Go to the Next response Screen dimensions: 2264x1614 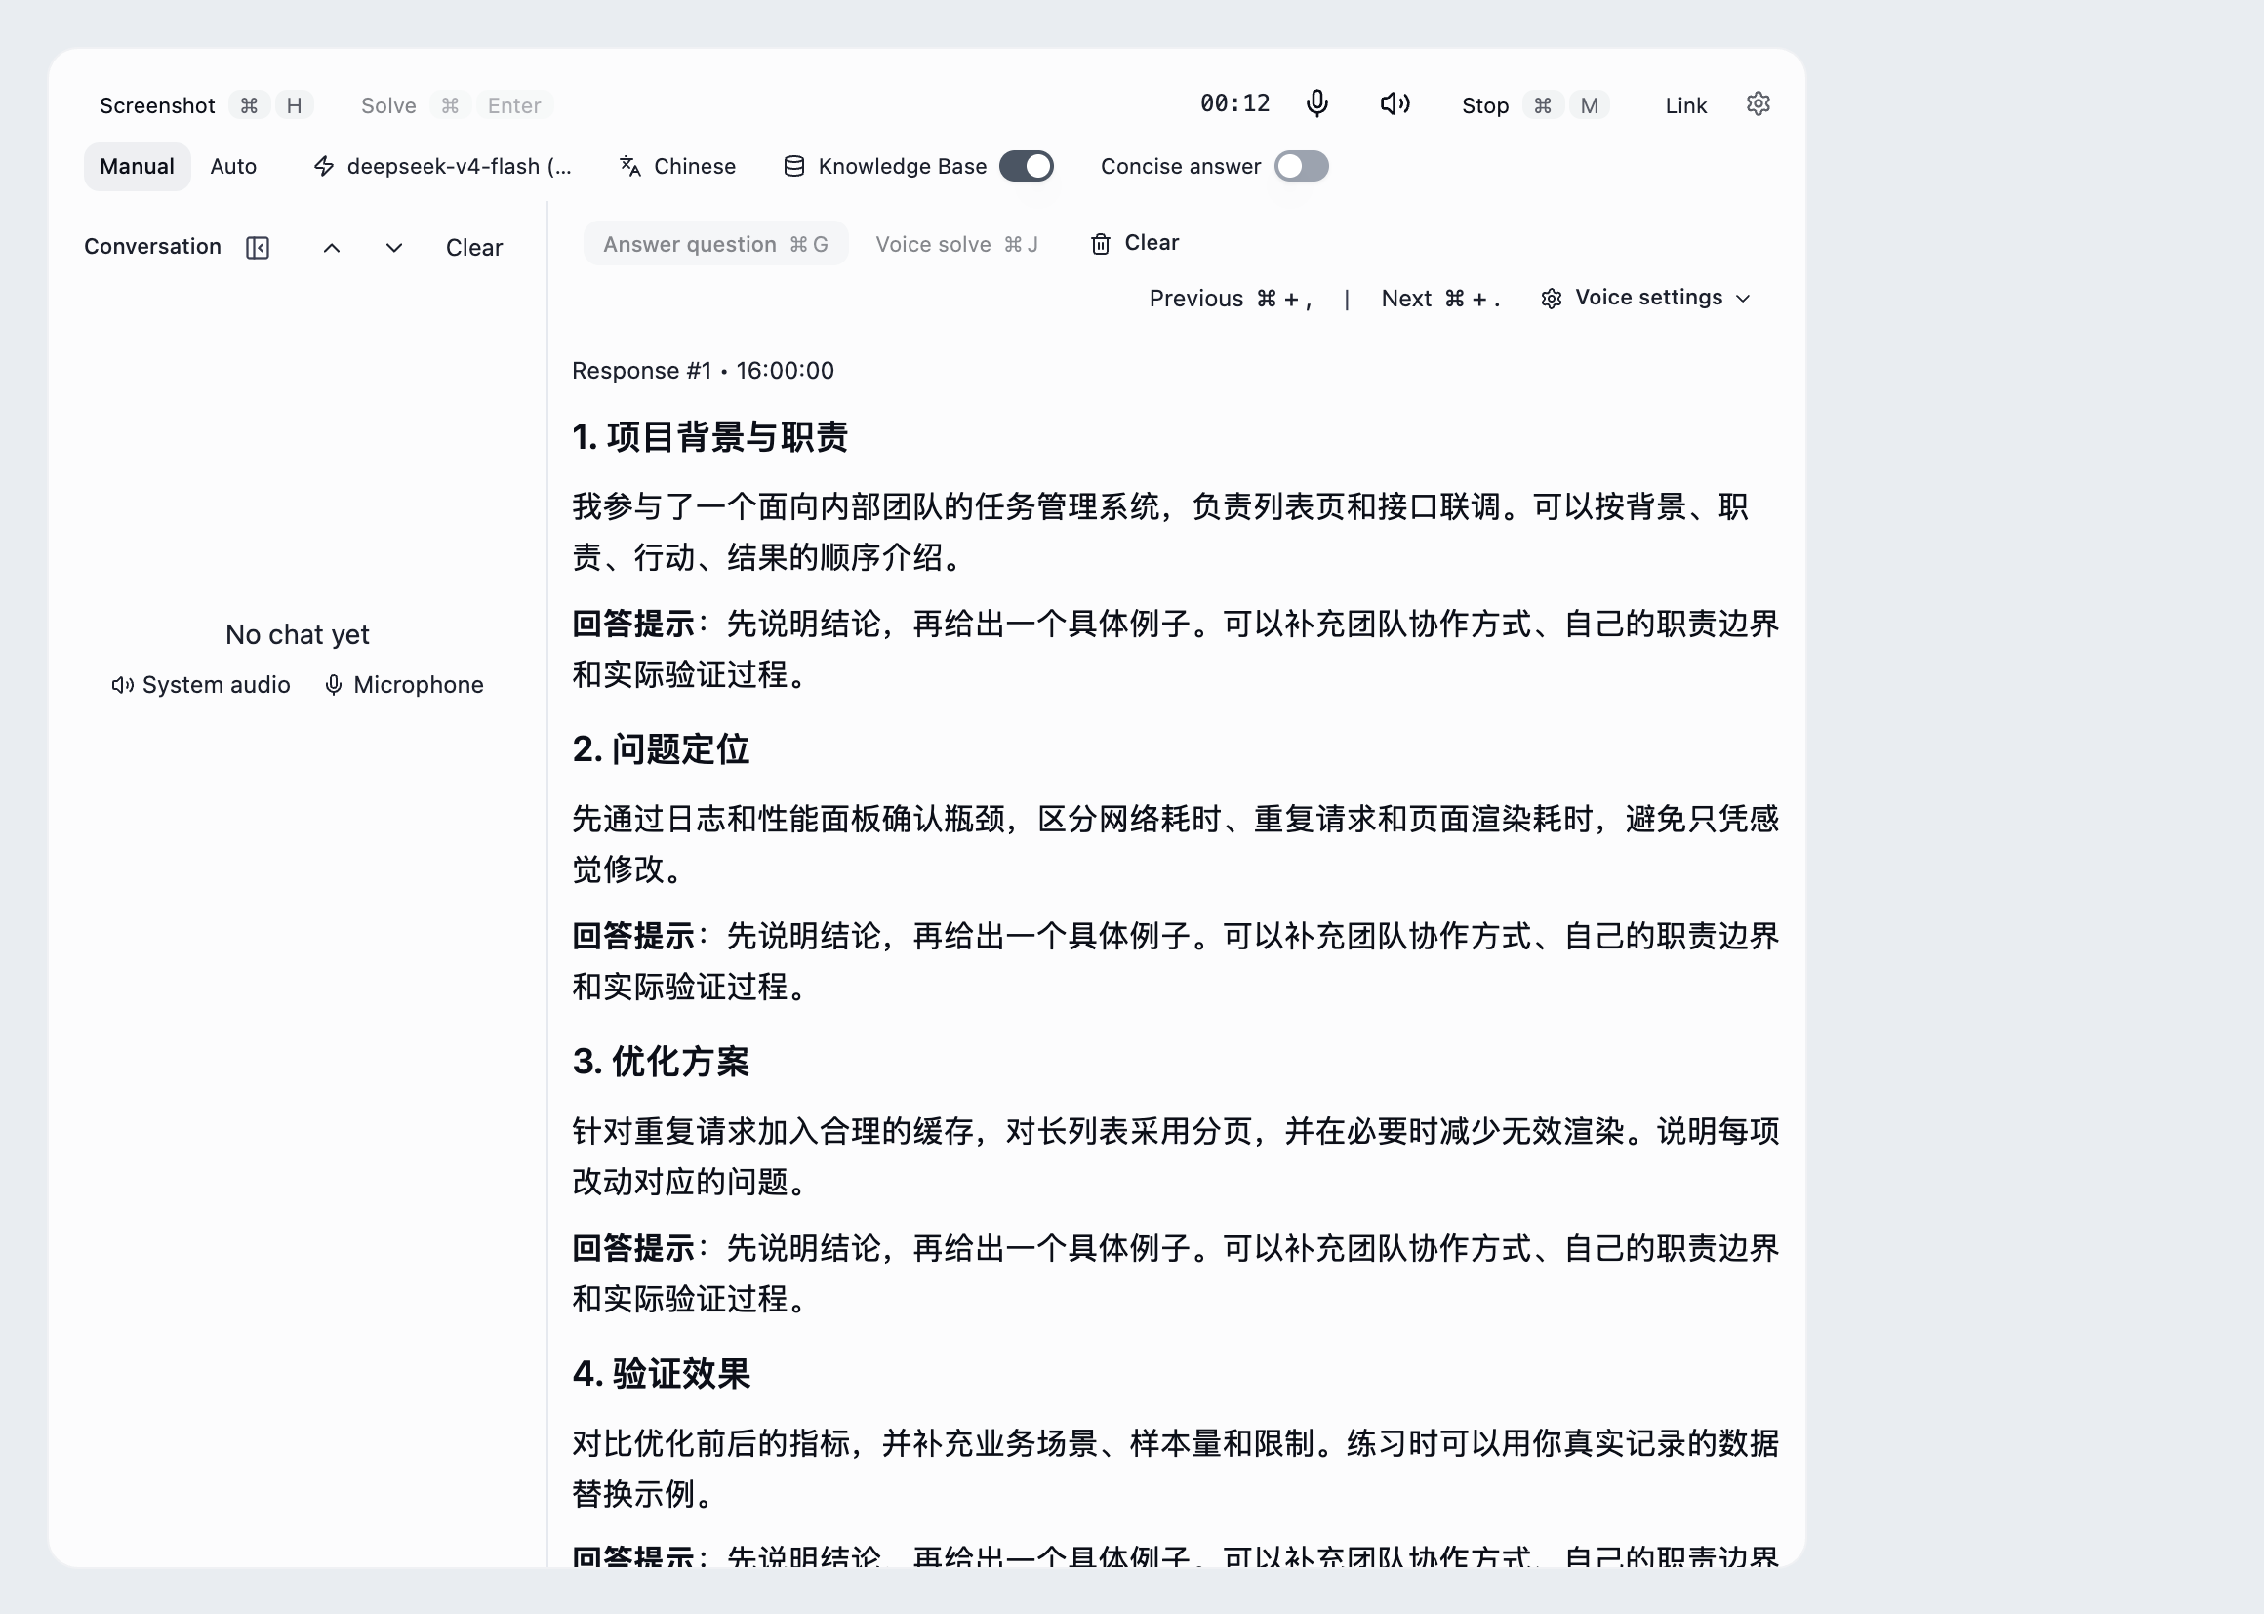click(1441, 299)
